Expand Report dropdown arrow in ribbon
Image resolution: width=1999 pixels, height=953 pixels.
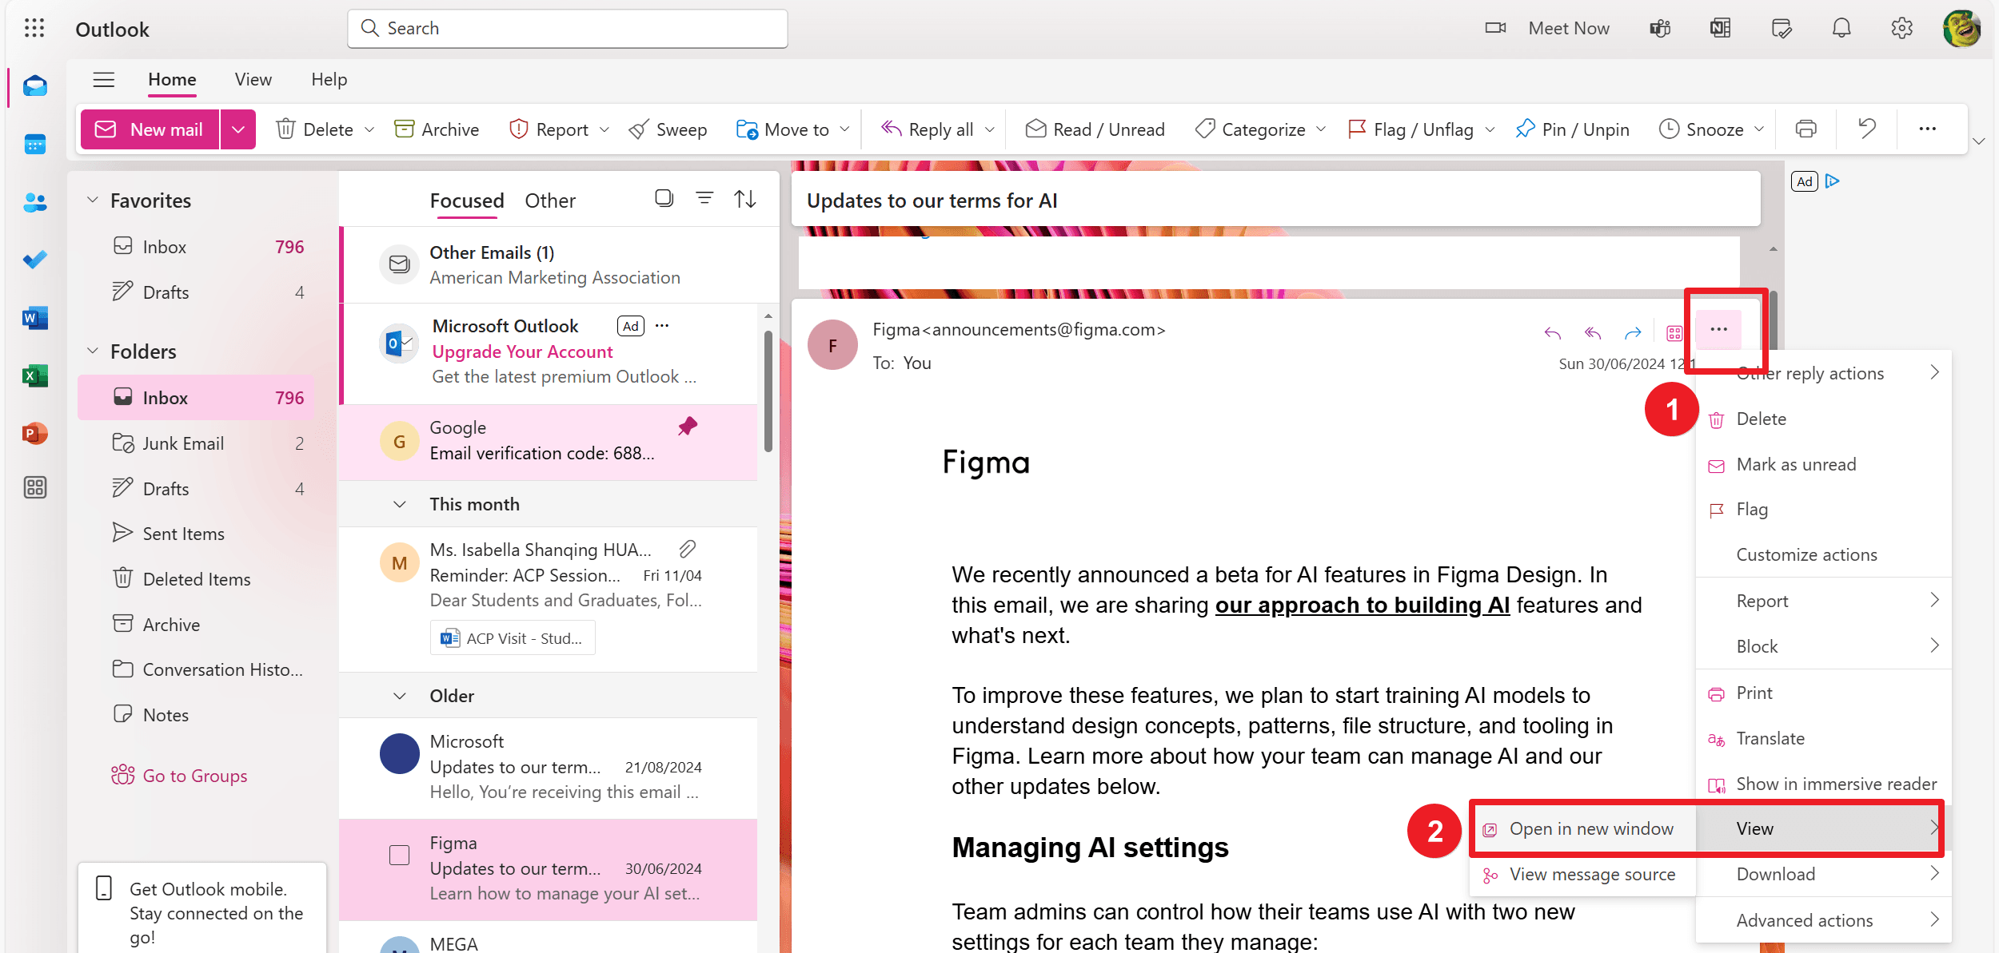604,129
